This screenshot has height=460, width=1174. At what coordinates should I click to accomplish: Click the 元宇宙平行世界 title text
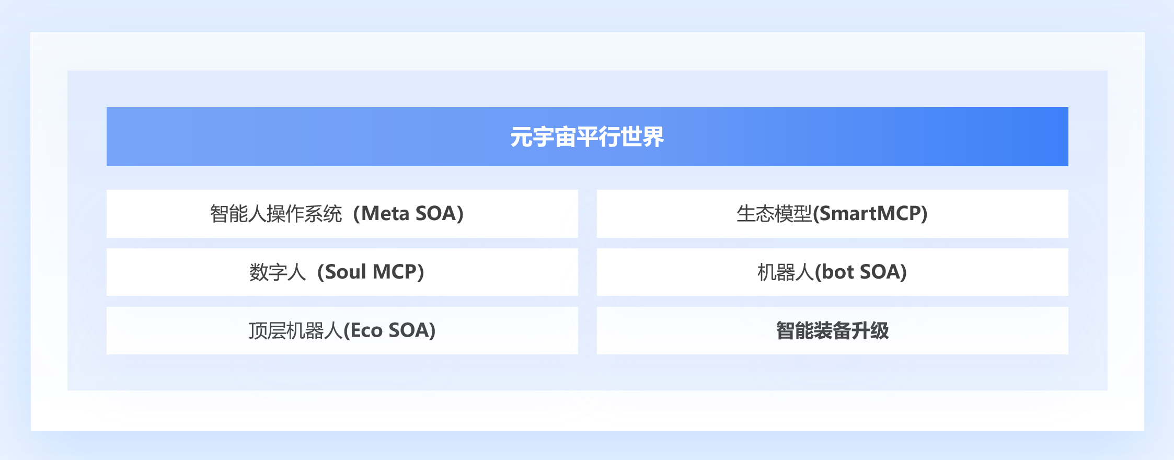(x=587, y=137)
